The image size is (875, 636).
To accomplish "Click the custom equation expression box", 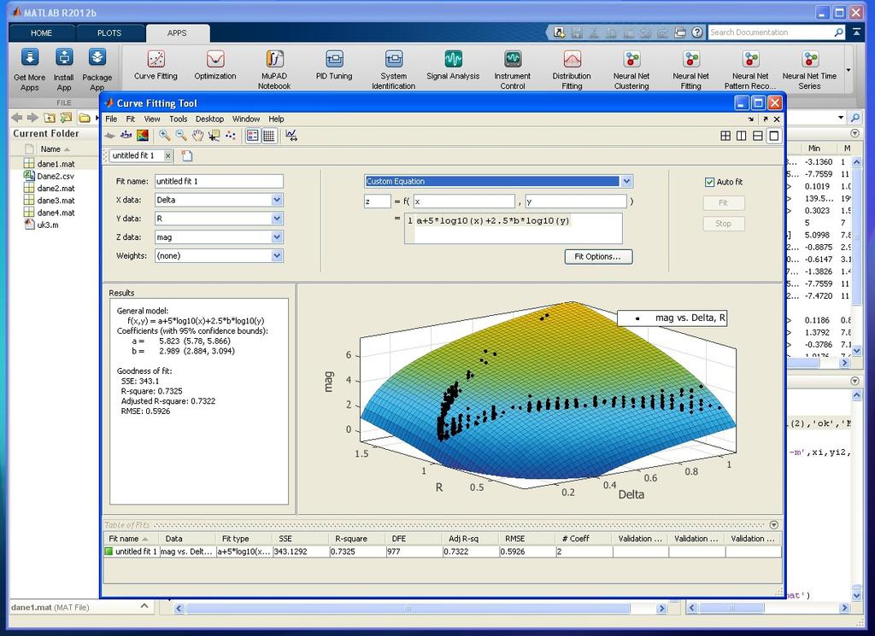I will point(514,228).
